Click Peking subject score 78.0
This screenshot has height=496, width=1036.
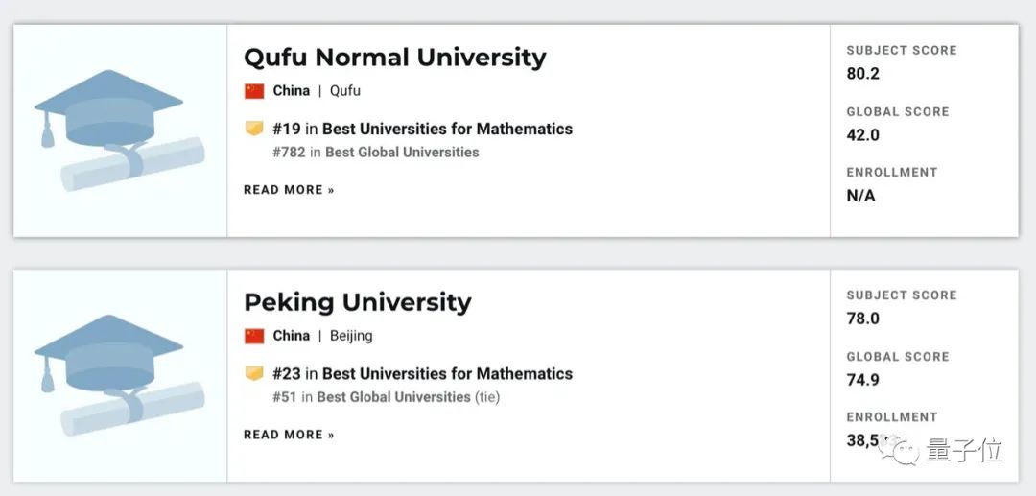[x=862, y=319]
